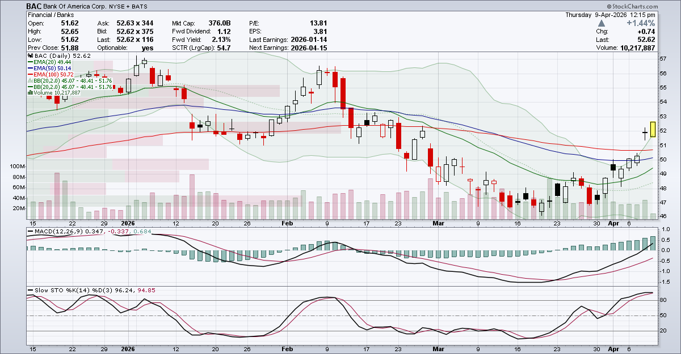This screenshot has width=681, height=354.
Task: Click the Fwd Dividend value 1.12
Action: click(224, 32)
